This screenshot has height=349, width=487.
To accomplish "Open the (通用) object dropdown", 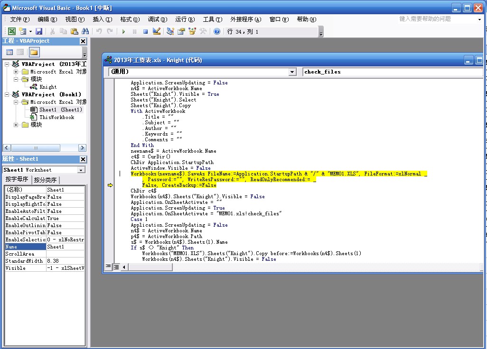I will click(292, 72).
